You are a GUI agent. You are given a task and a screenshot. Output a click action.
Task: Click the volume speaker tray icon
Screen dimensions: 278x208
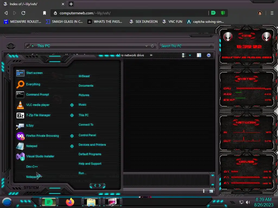click(248, 202)
